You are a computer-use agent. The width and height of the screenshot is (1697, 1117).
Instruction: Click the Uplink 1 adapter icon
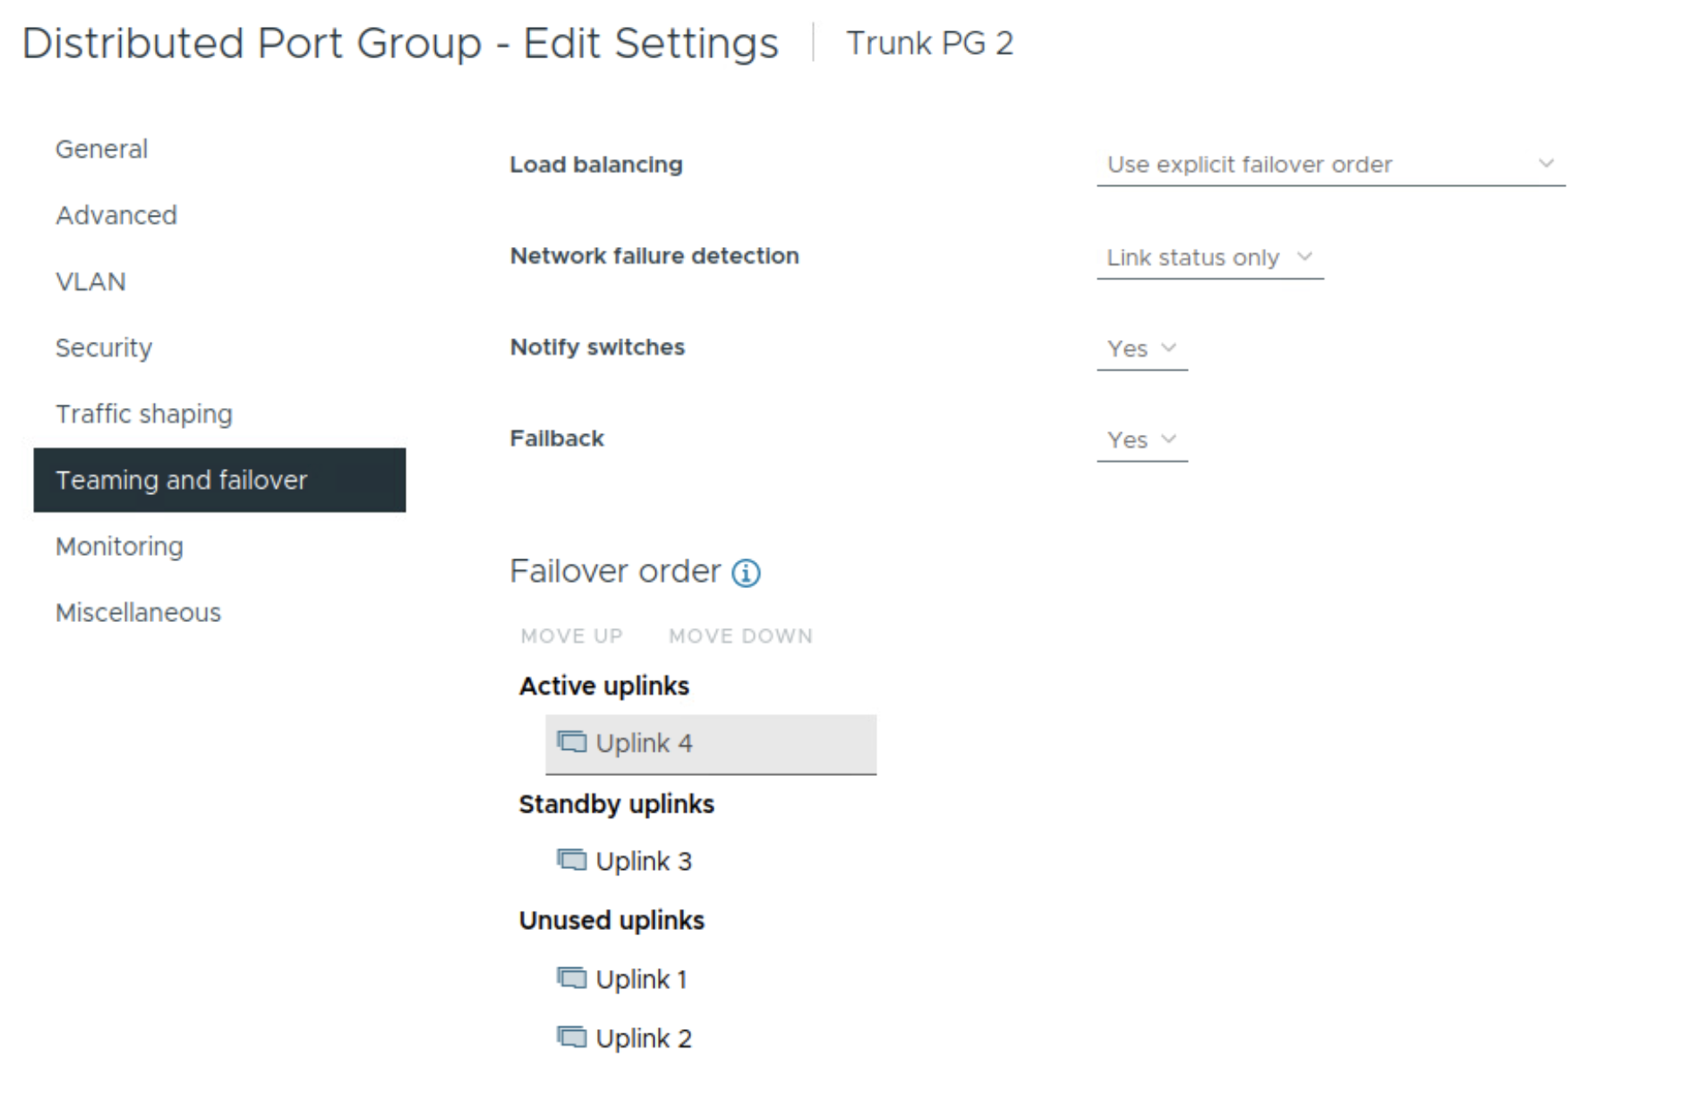click(572, 979)
